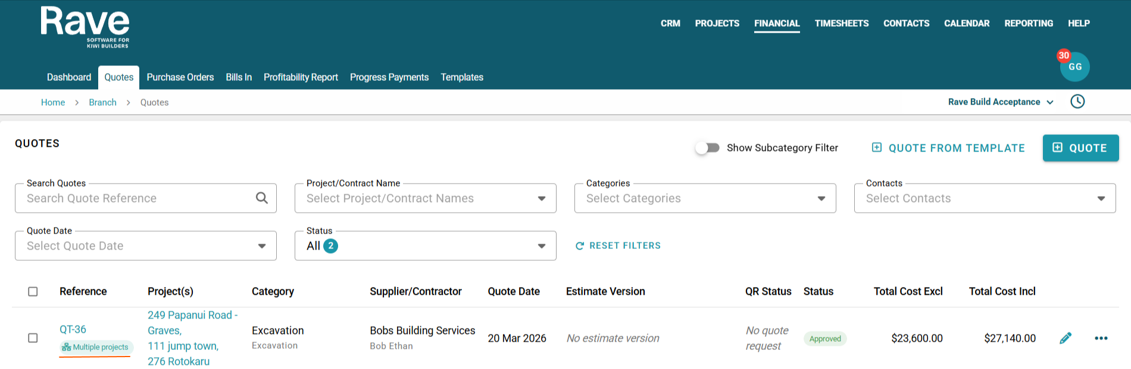Select the QT-36 row checkbox
This screenshot has height=369, width=1131.
click(33, 338)
